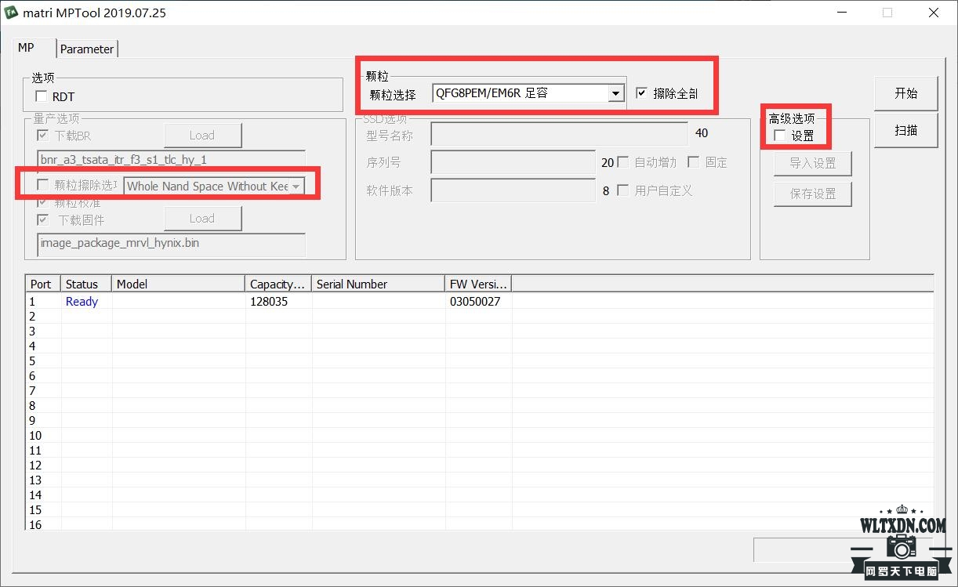Click the Port column header
This screenshot has width=958, height=587.
click(44, 284)
